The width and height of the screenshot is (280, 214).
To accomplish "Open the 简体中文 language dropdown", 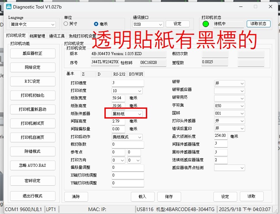I will tap(32, 24).
